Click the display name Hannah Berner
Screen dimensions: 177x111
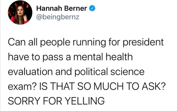tap(62, 9)
